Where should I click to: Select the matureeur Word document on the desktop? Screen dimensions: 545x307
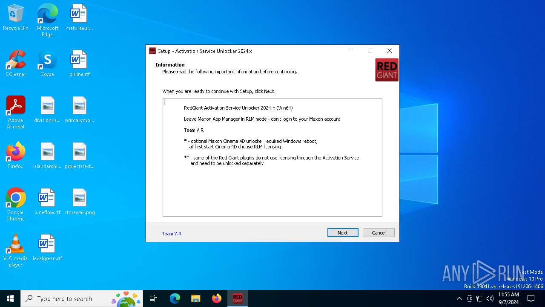(79, 18)
